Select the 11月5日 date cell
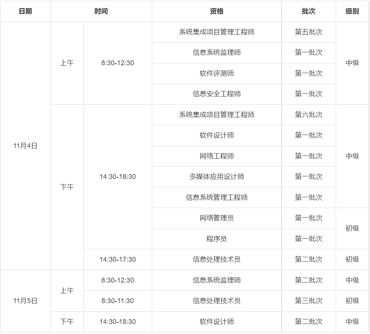Image resolution: width=370 pixels, height=334 pixels. coord(25,301)
